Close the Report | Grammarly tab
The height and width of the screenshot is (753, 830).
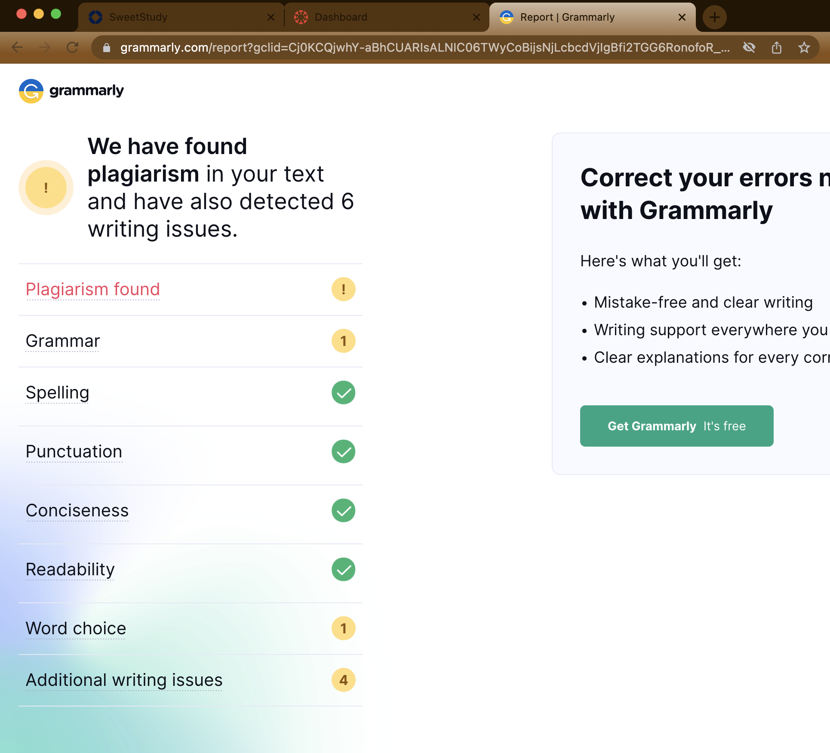pyautogui.click(x=682, y=17)
